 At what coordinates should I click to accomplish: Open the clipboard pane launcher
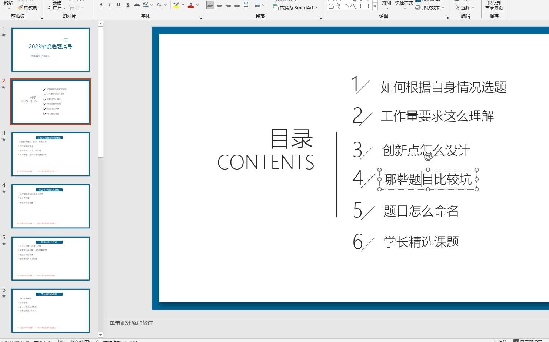tap(41, 17)
